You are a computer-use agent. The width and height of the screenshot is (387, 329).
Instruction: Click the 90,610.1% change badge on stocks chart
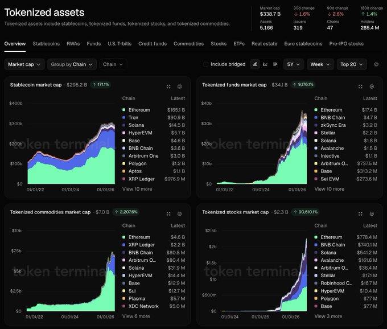point(305,212)
